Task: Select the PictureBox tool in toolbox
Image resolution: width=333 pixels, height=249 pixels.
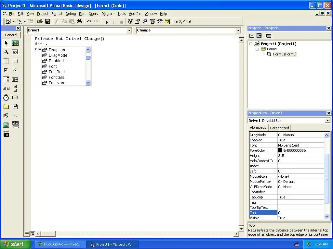Action: pyautogui.click(x=15, y=43)
